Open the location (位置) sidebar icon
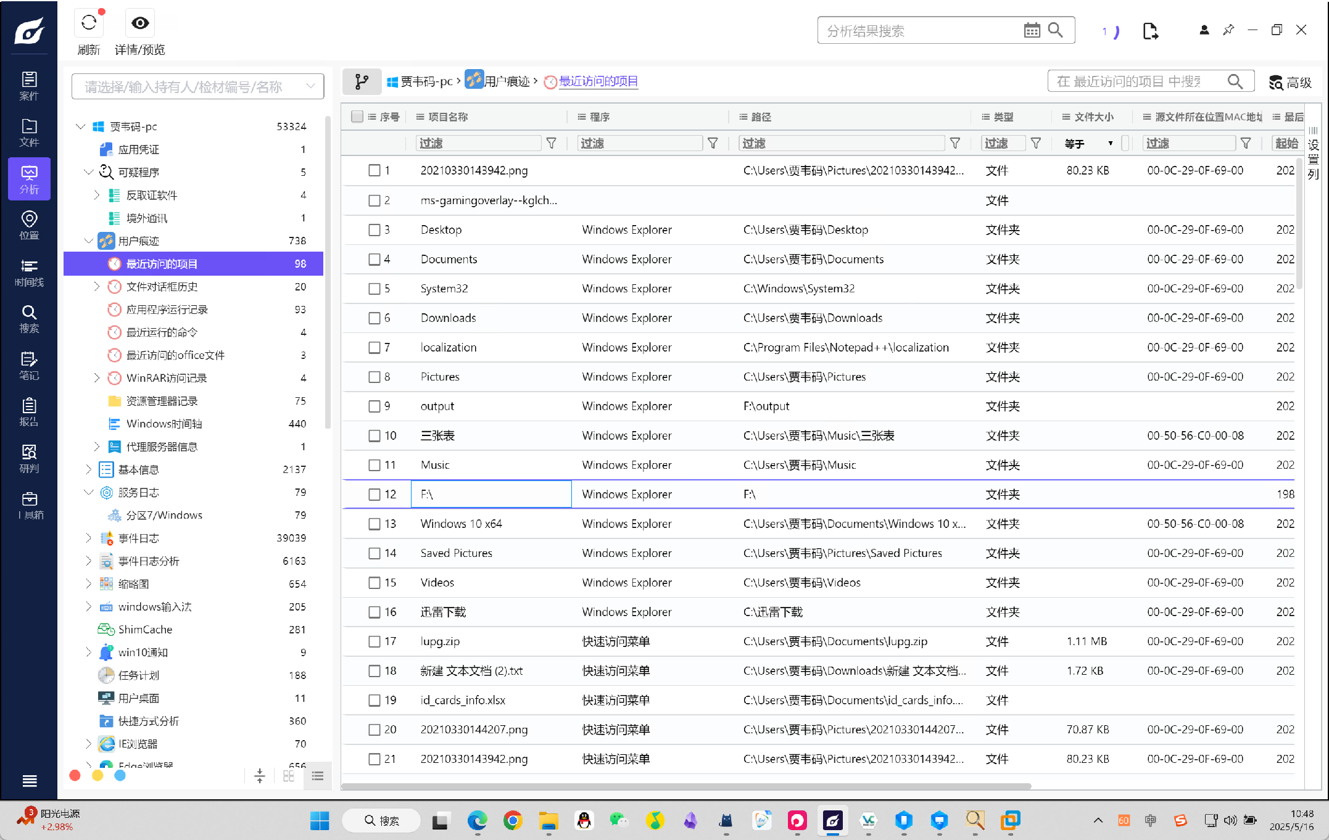Image resolution: width=1329 pixels, height=840 pixels. pyautogui.click(x=29, y=225)
